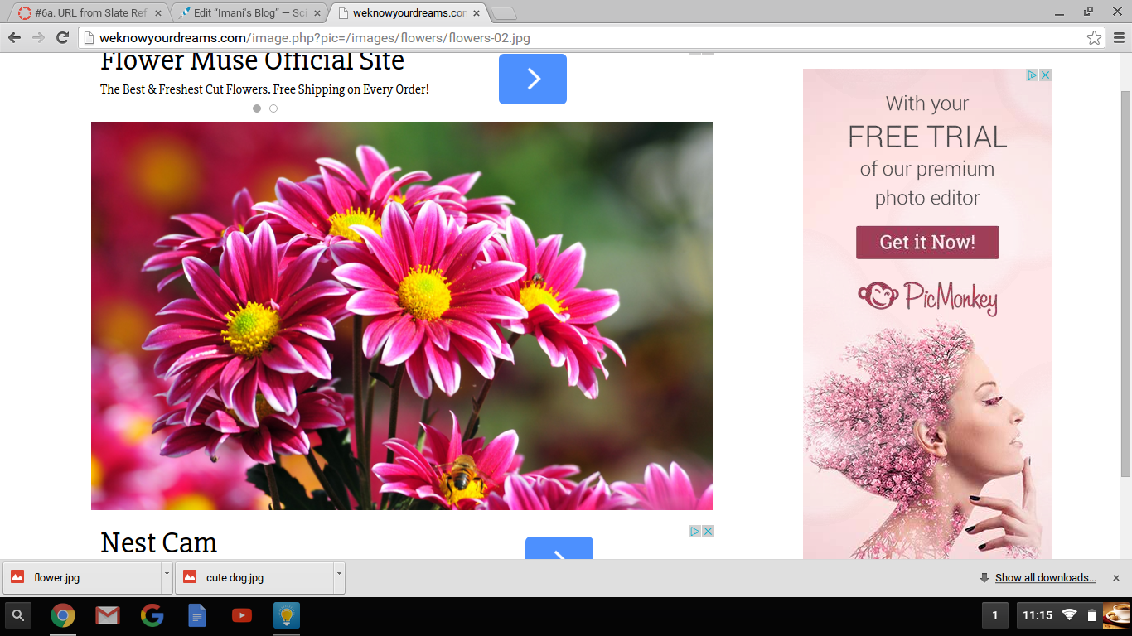Open the Chrome hamburger menu

pos(1119,38)
